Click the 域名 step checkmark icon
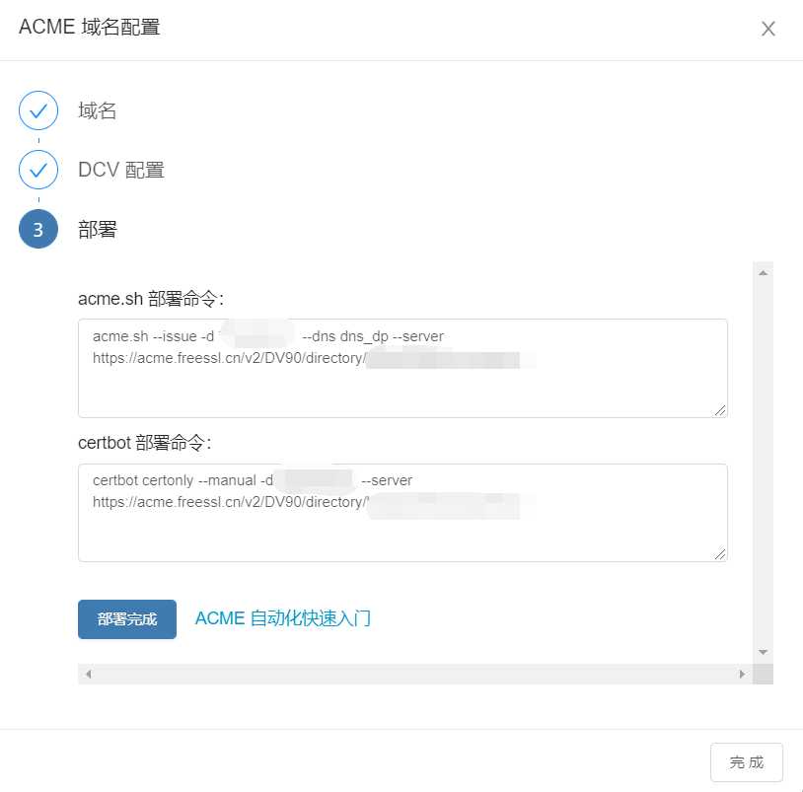The height and width of the screenshot is (792, 803). 38,110
